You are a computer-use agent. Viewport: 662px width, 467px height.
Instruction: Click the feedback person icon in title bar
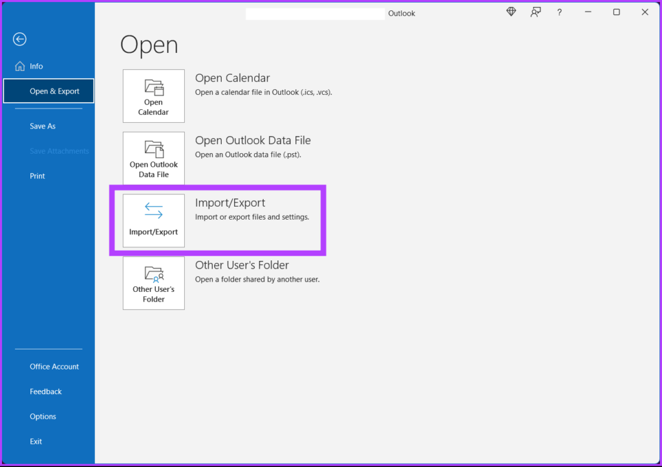535,12
